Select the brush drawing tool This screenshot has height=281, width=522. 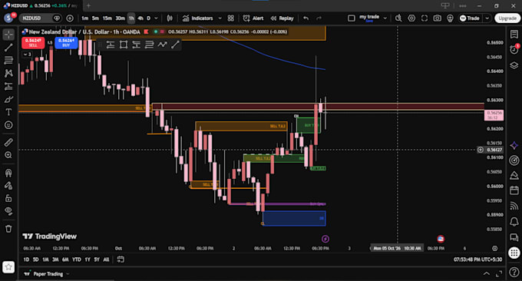(x=8, y=99)
